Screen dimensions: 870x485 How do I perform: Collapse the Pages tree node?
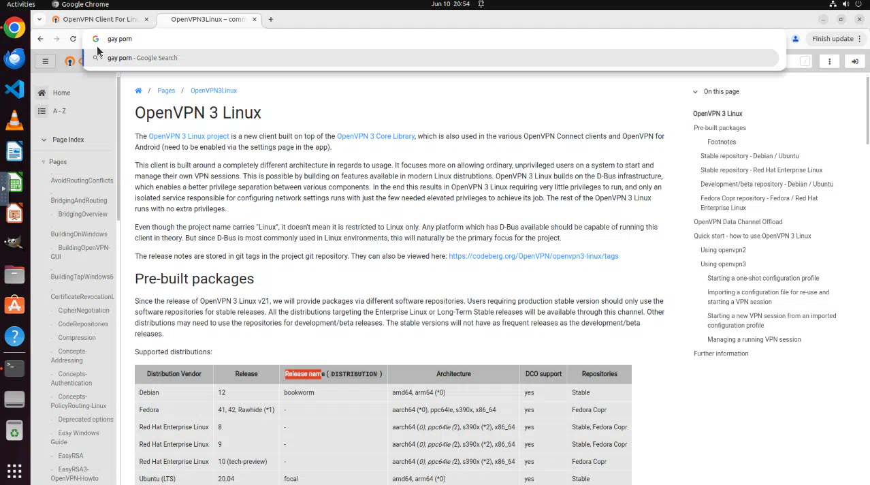click(44, 162)
